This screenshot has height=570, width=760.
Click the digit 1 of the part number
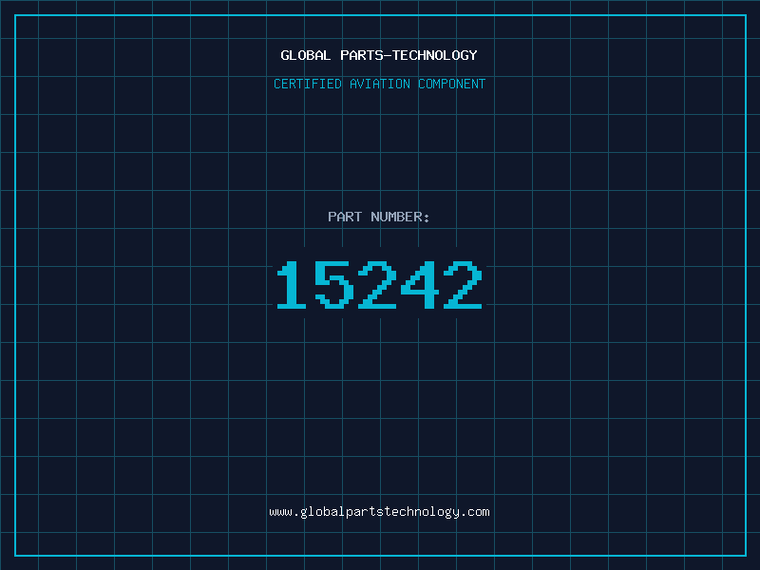[x=292, y=284]
